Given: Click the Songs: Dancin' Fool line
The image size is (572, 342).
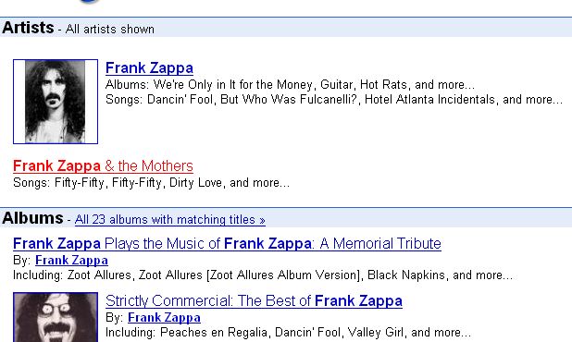Looking at the screenshot, I should (334, 100).
